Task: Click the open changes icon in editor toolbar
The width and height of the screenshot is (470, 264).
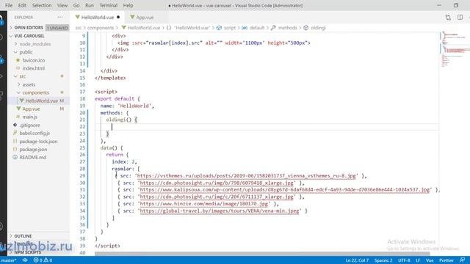Action: 448,18
